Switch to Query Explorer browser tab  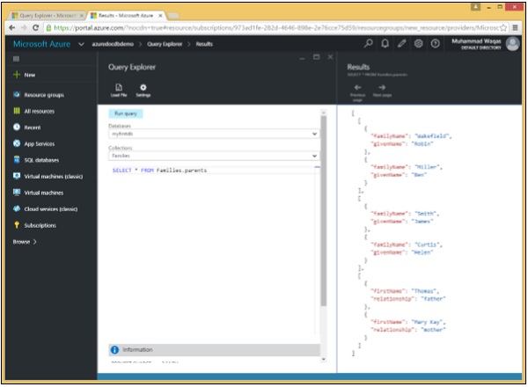(42, 15)
